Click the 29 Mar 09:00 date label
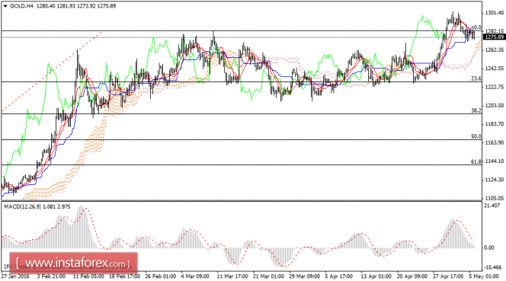The width and height of the screenshot is (506, 281). [305, 276]
